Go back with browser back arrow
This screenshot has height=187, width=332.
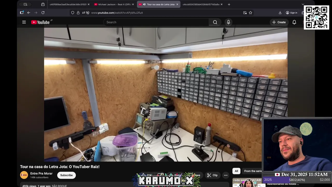tap(29, 13)
